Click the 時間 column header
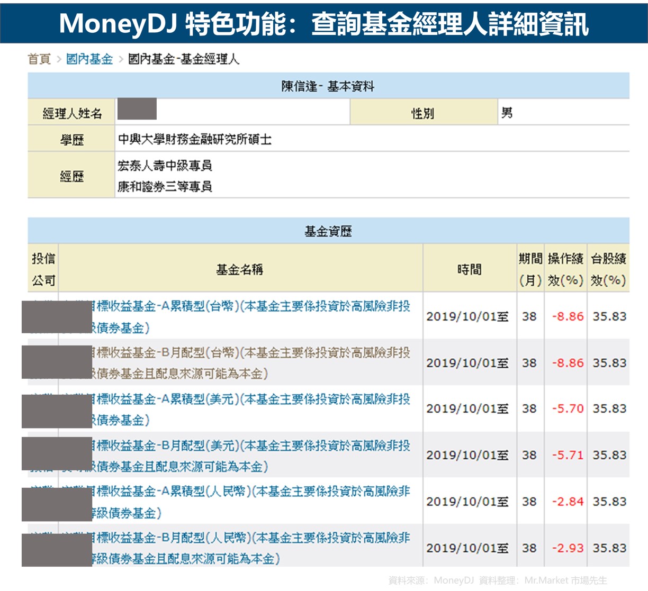Image resolution: width=648 pixels, height=591 pixels. (x=470, y=269)
